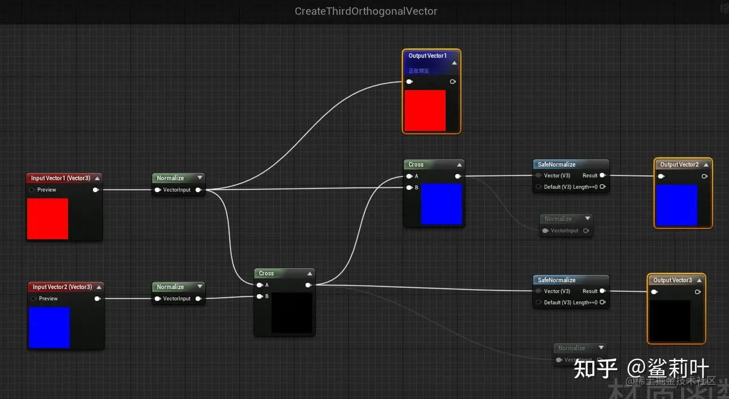Image resolution: width=729 pixels, height=399 pixels.
Task: Click Vector (V3) pin on upper SafeNormalize
Action: click(539, 176)
